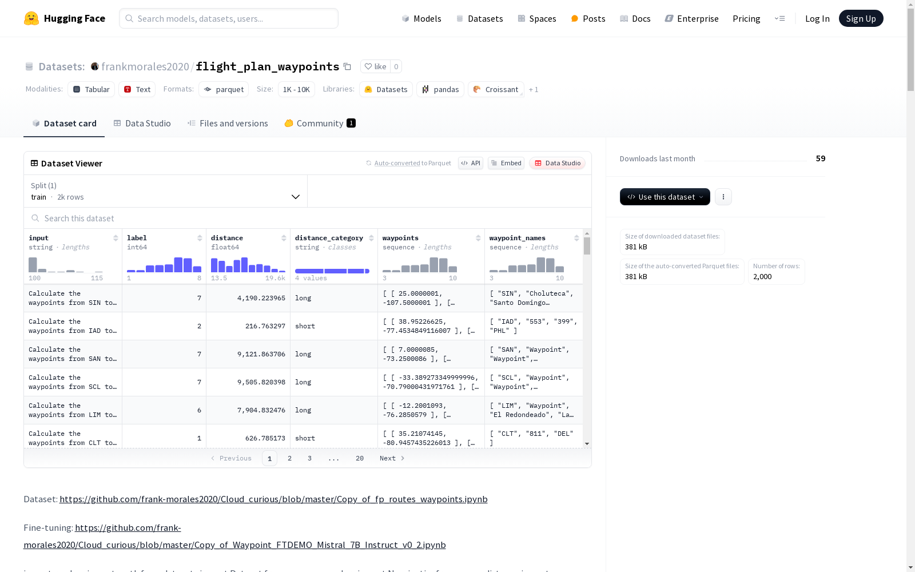This screenshot has height=572, width=915.
Task: Open the Community tab
Action: [320, 123]
